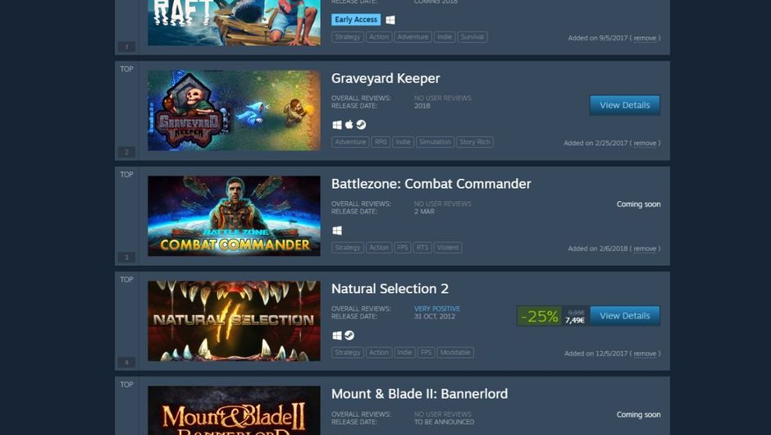771x435 pixels.
Task: Open Battlezone Combat Commander thumbnail
Action: pos(234,216)
